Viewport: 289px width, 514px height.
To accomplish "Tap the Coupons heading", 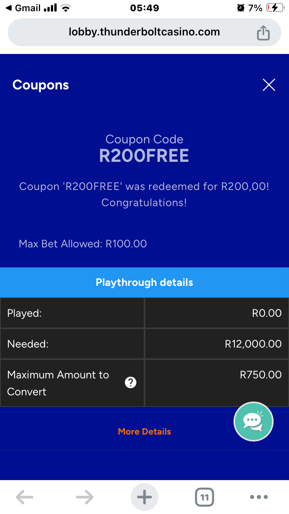I will tap(40, 85).
